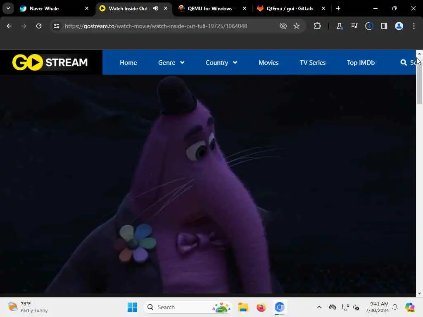Launch Firefox from the taskbar
Screen dimensions: 423x317
pyautogui.click(x=261, y=307)
